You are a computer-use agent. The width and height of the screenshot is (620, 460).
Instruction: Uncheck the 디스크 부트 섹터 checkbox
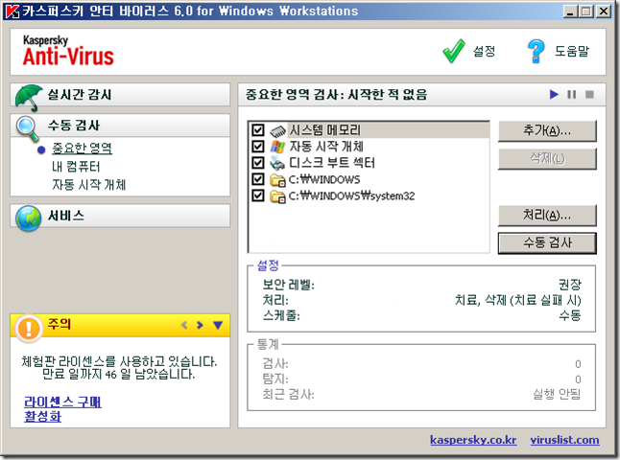258,163
